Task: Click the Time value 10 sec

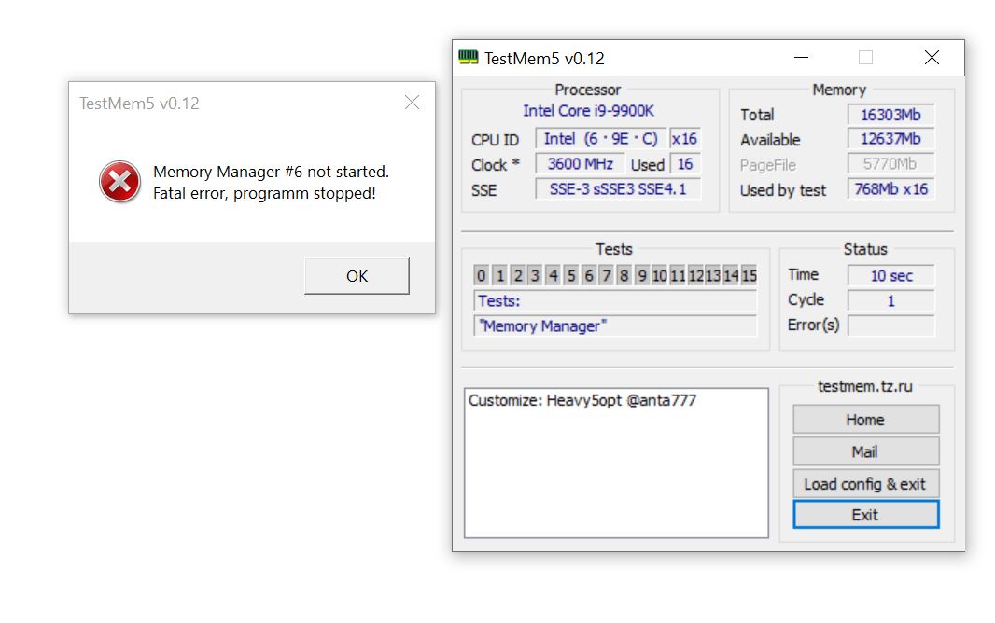Action: (891, 276)
